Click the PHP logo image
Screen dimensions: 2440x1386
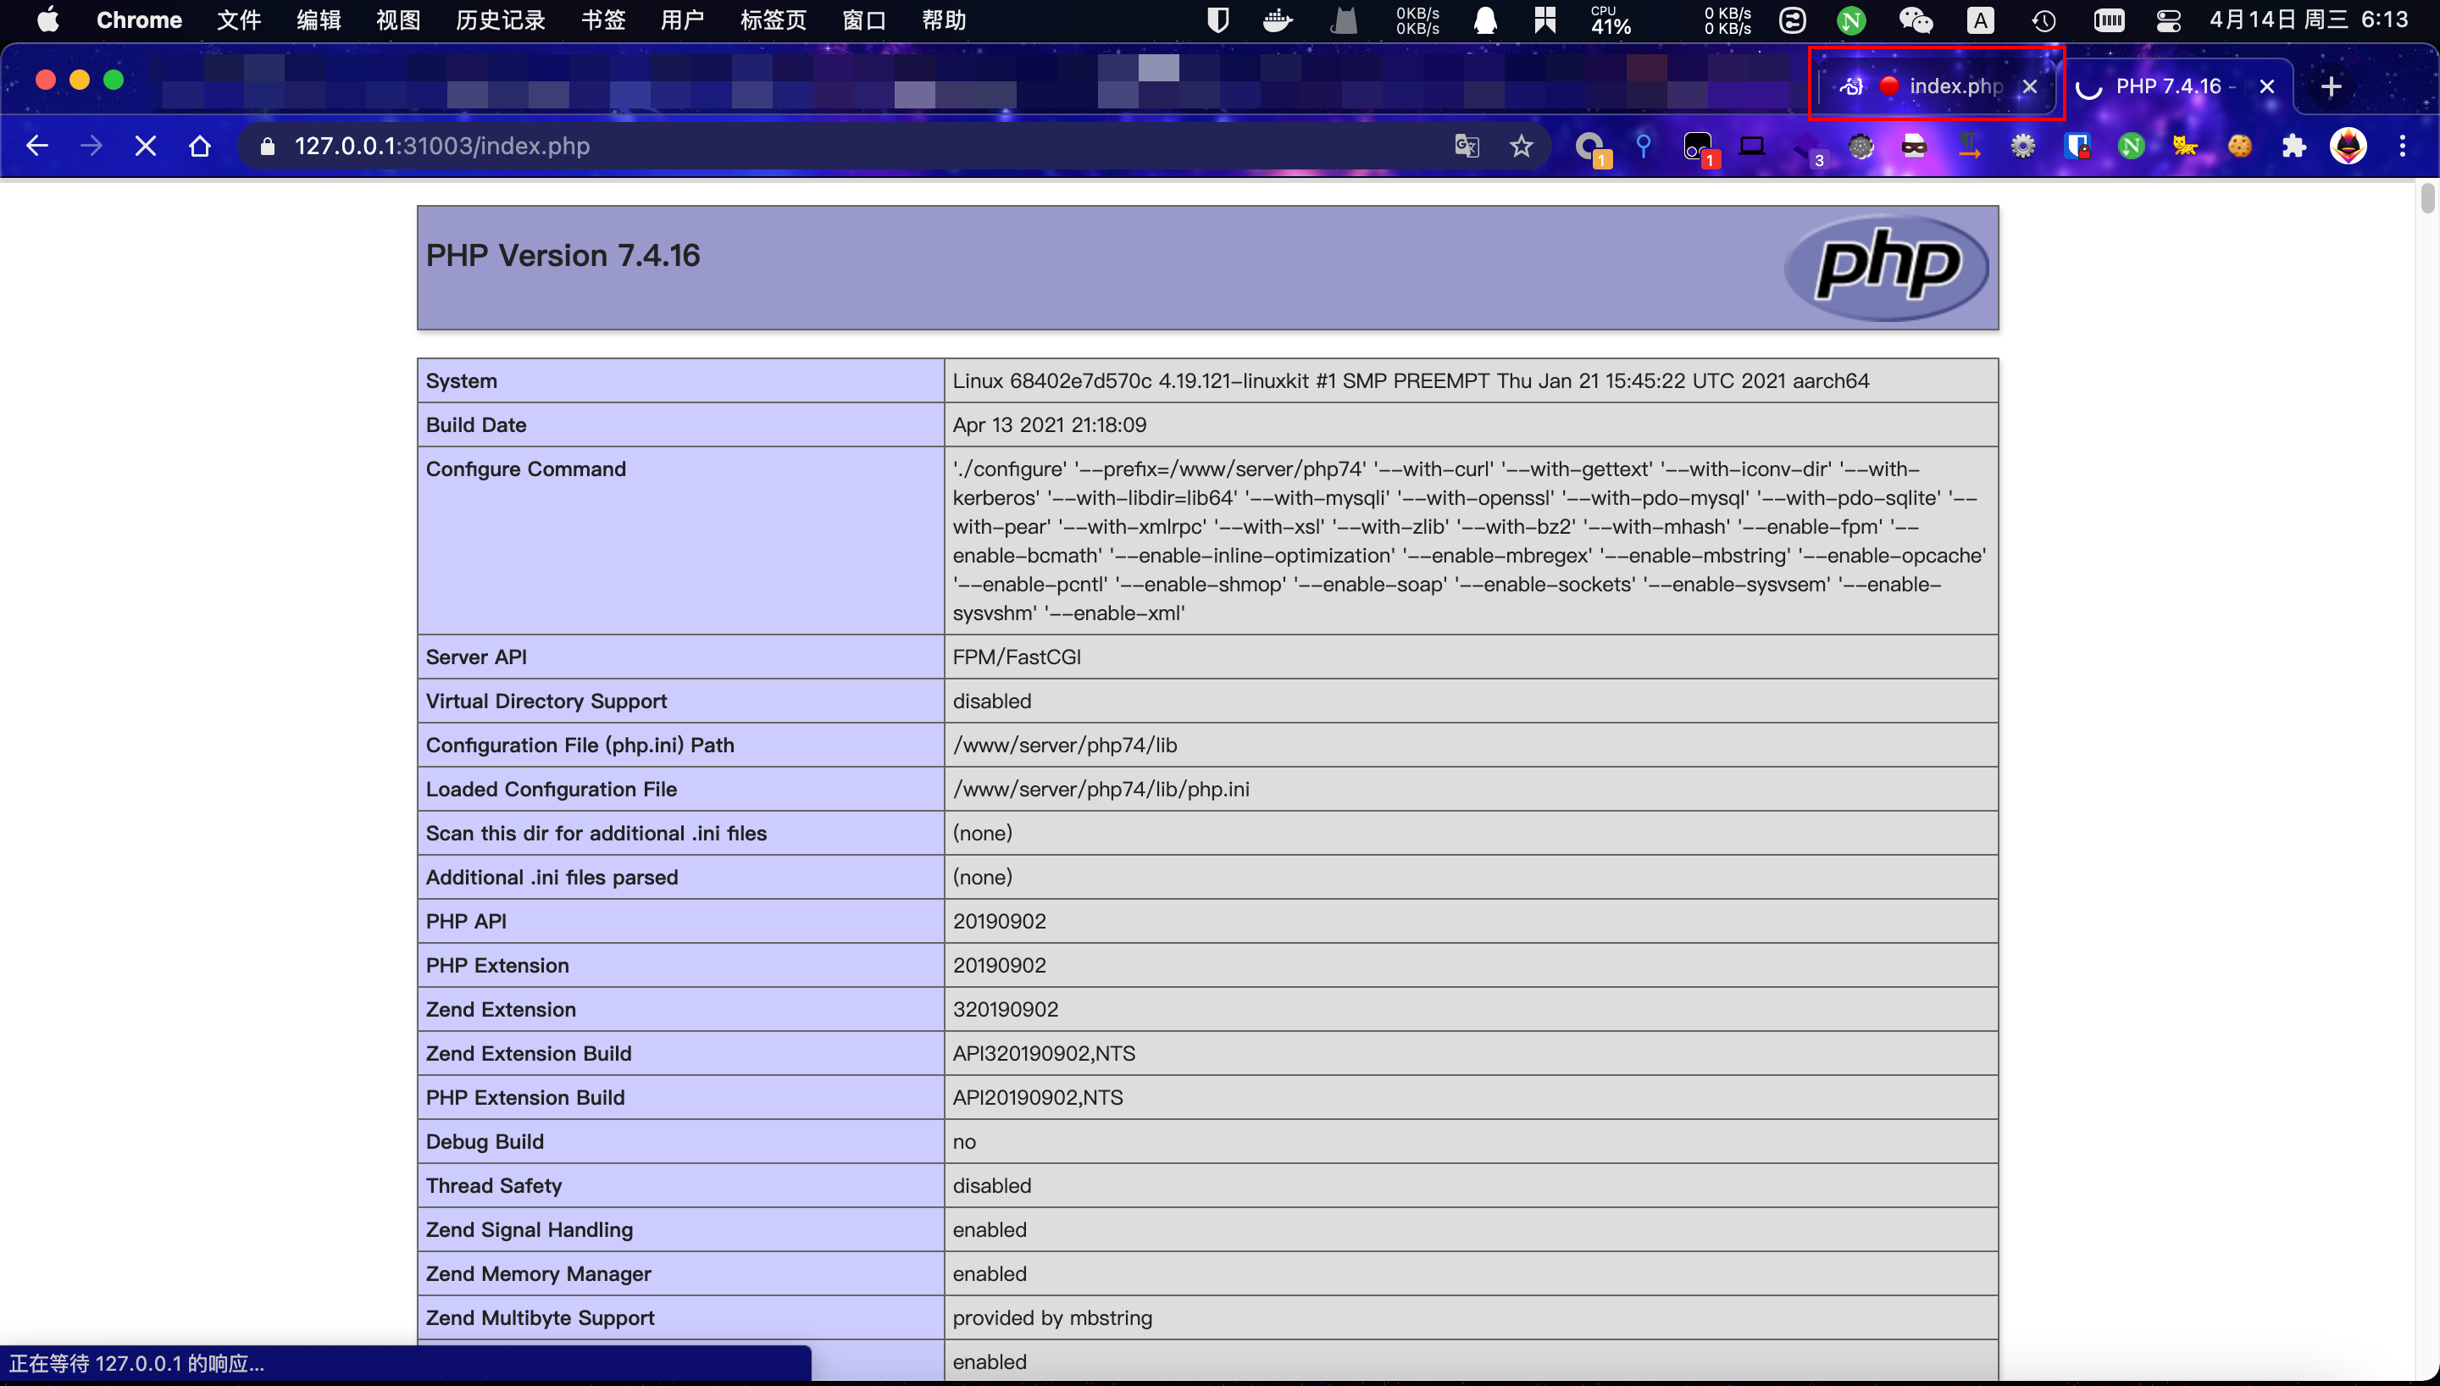(1886, 268)
